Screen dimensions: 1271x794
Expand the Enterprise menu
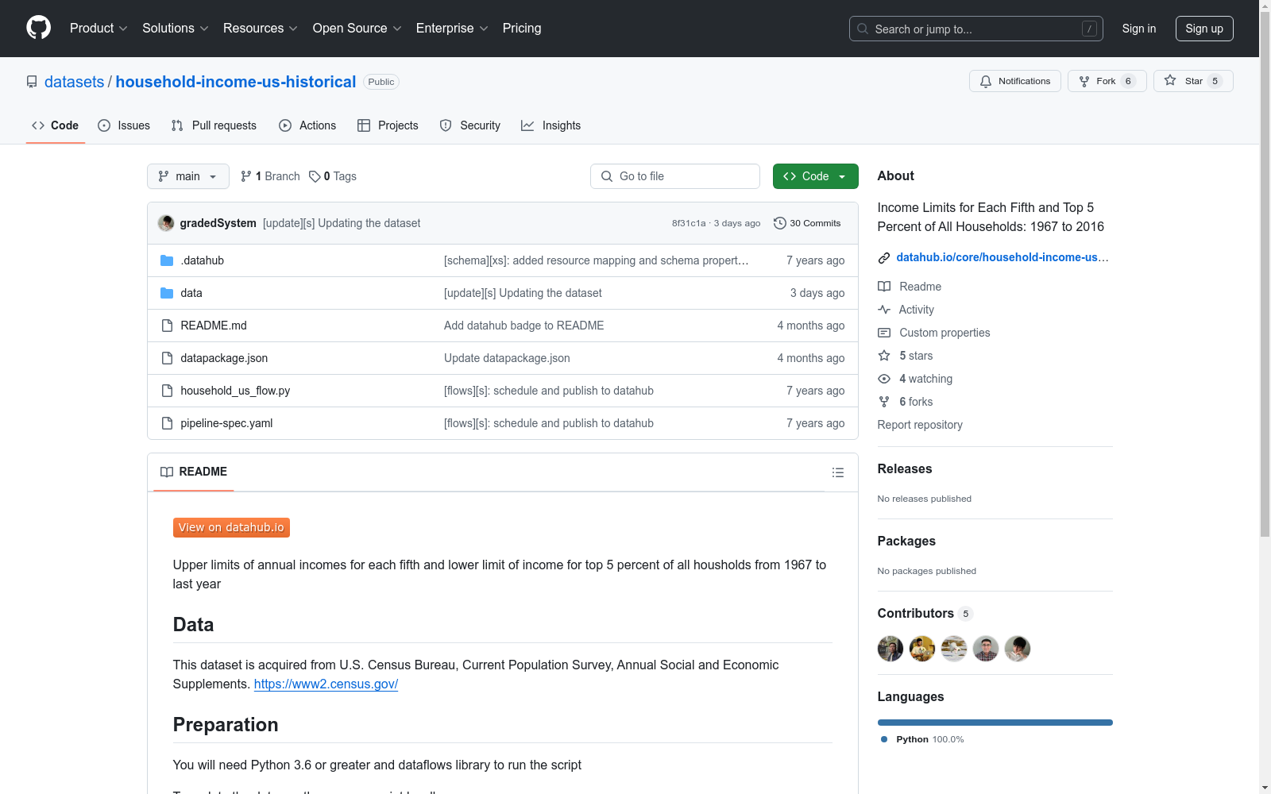452,29
